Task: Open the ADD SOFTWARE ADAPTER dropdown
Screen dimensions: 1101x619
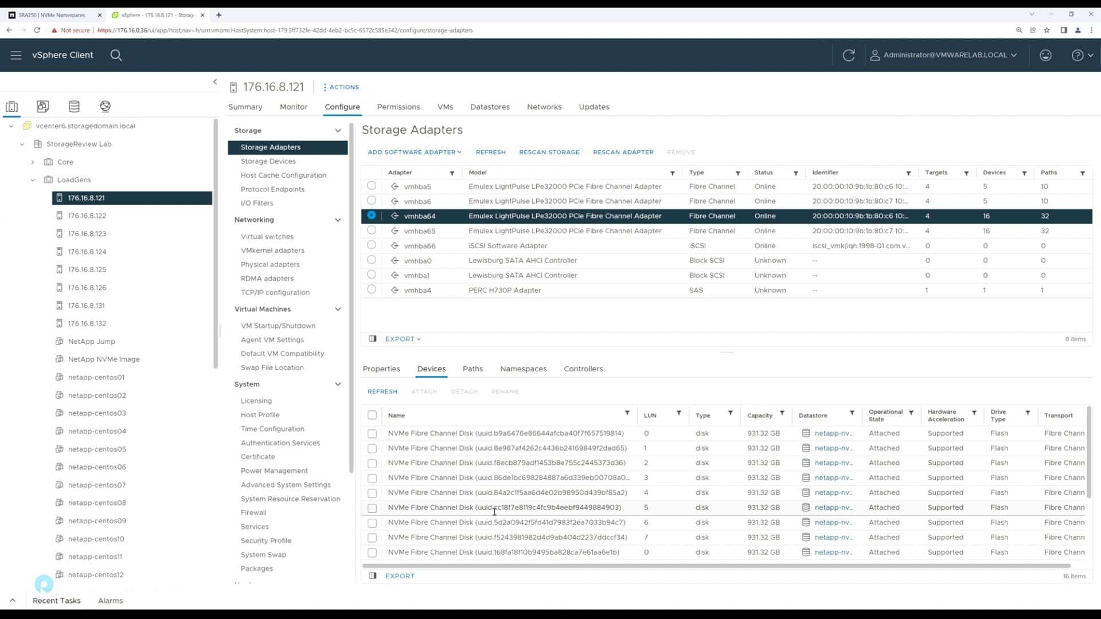Action: [414, 152]
